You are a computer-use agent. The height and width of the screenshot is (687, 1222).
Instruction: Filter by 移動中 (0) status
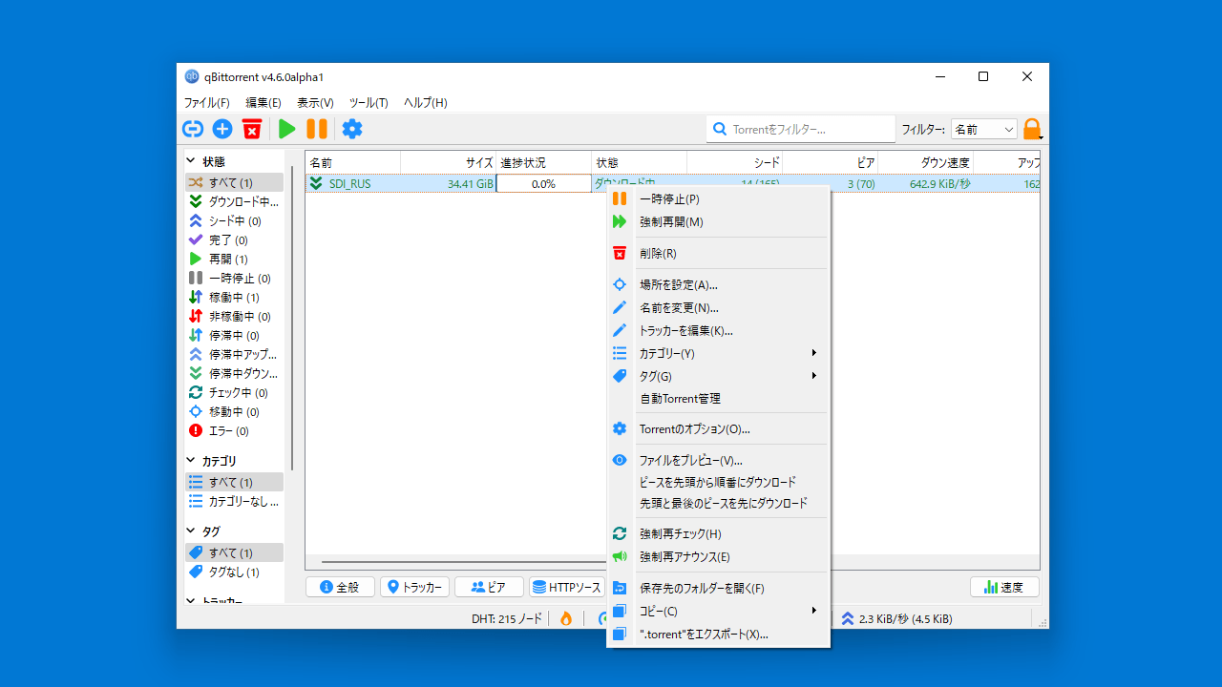(234, 411)
